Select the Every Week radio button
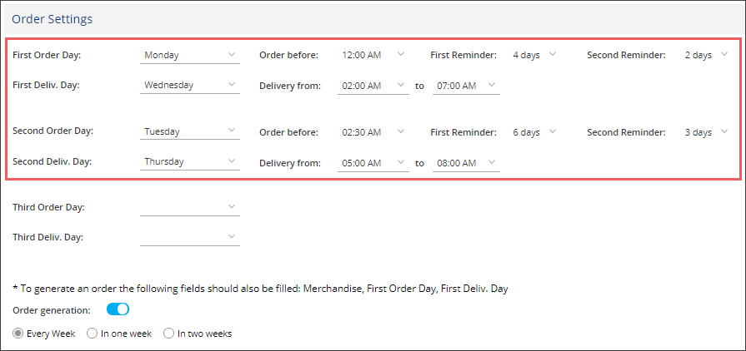 [x=18, y=334]
